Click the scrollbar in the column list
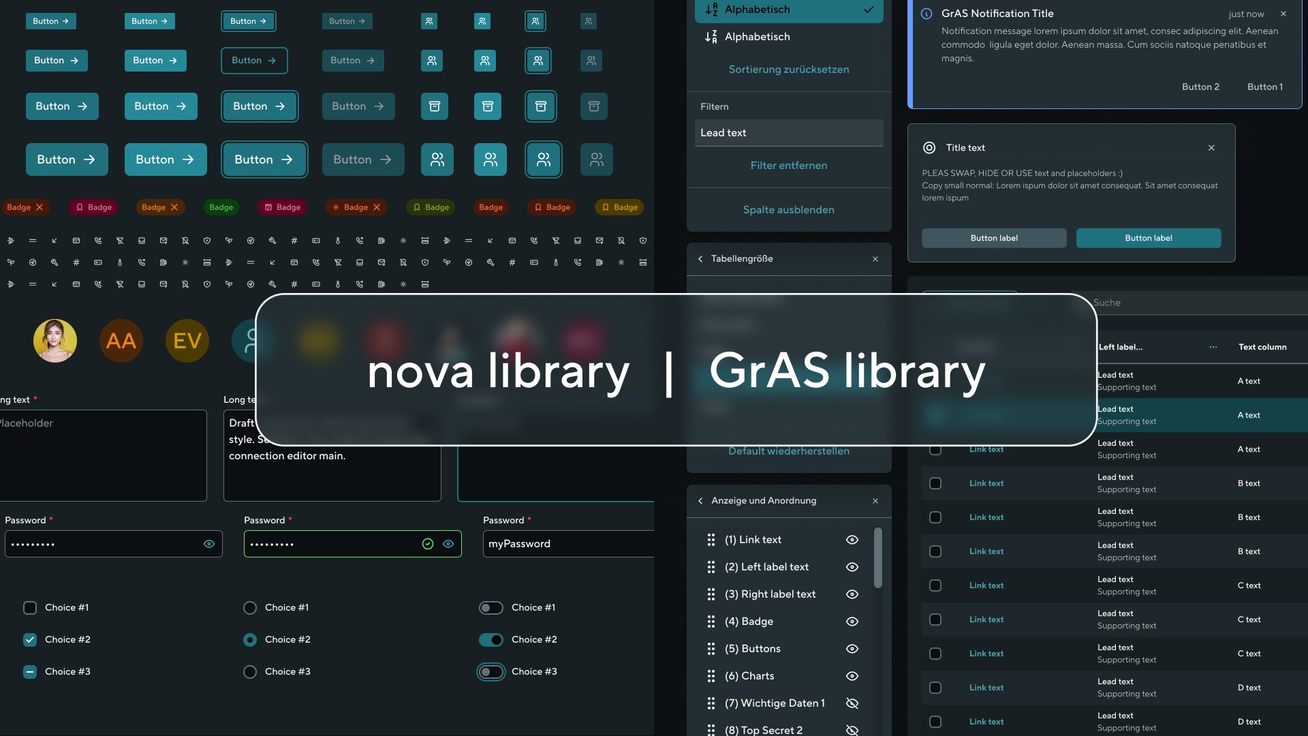This screenshot has height=736, width=1308. coord(878,557)
